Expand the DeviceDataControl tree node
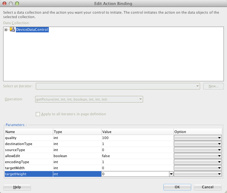This screenshot has height=193, width=227. click(6, 30)
